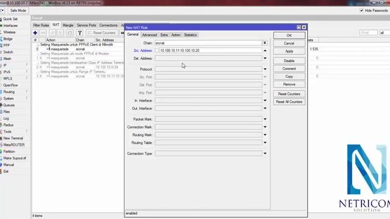The image size is (390, 219).
Task: Switch to Extra tab in NAT Rule
Action: (x=164, y=35)
